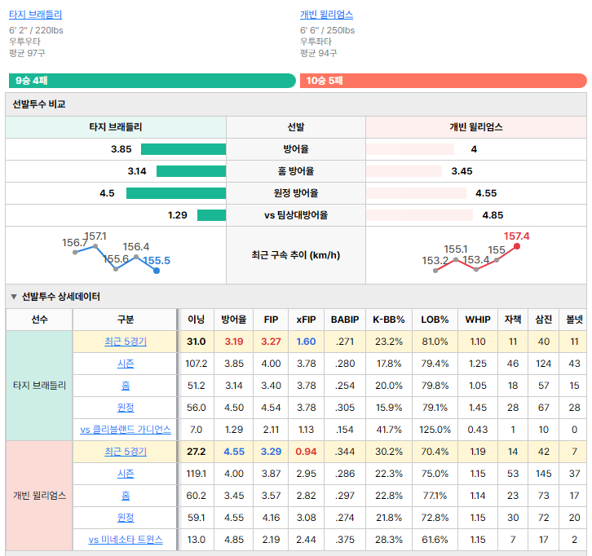This screenshot has width=592, height=556.
Task: Click the 157.1 point on 브래들리 chart
Action: pyautogui.click(x=95, y=246)
